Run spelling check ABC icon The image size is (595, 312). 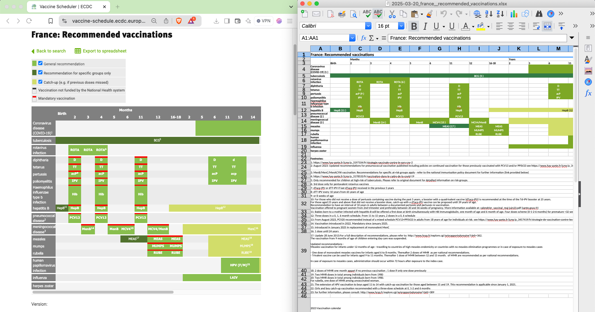tap(367, 14)
